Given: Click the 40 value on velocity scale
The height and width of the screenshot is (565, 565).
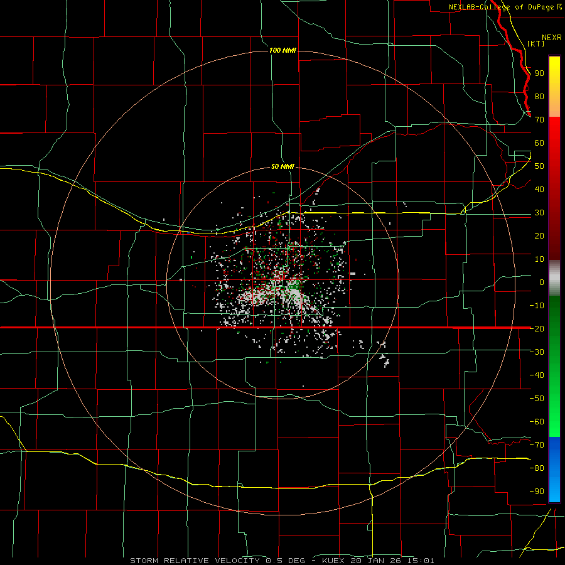Looking at the screenshot, I should pyautogui.click(x=539, y=189).
